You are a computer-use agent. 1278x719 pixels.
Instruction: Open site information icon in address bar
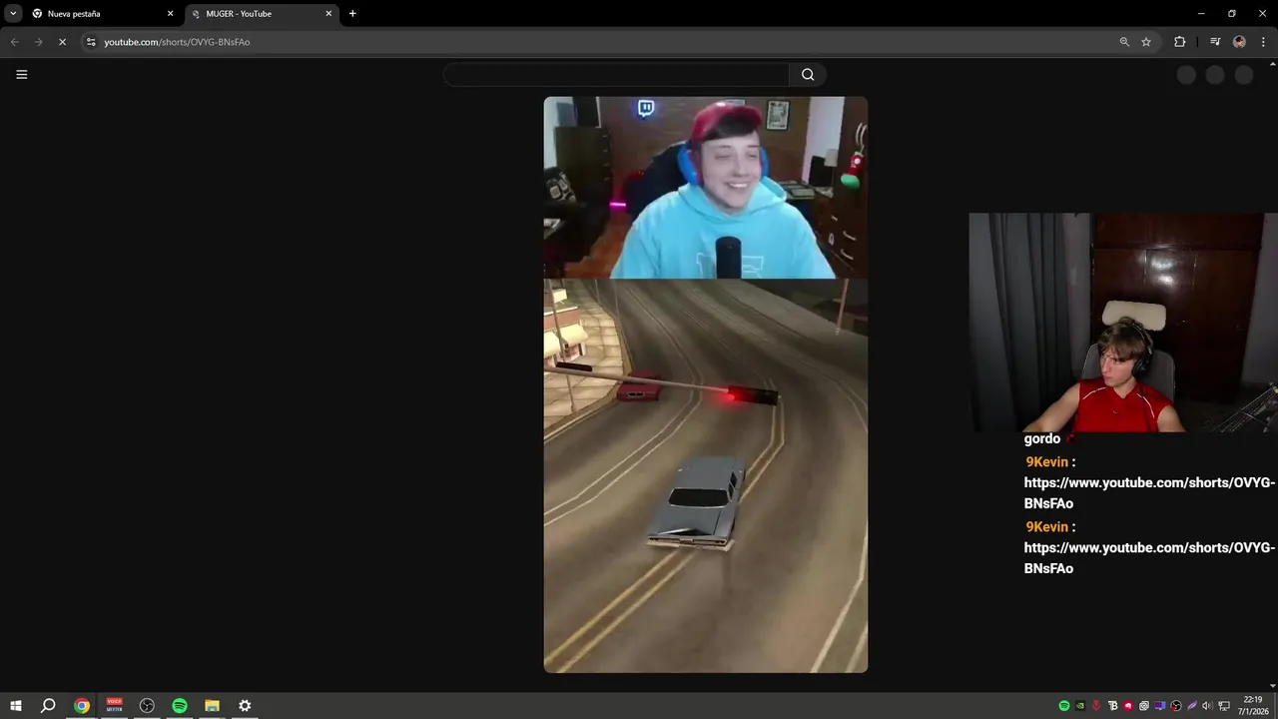tap(91, 42)
